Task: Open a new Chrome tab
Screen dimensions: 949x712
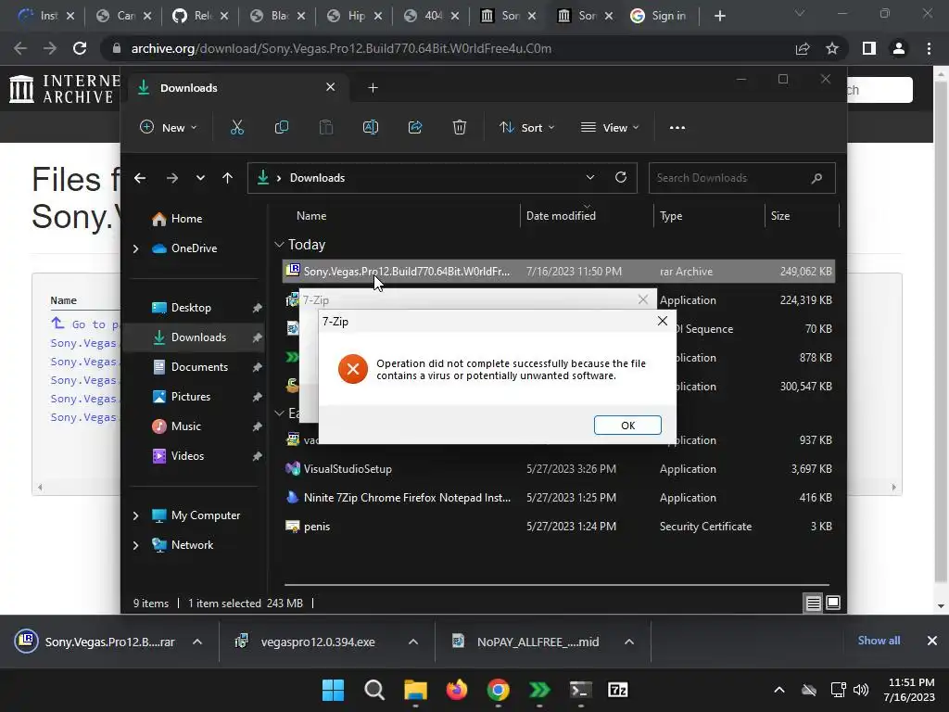Action: click(719, 16)
